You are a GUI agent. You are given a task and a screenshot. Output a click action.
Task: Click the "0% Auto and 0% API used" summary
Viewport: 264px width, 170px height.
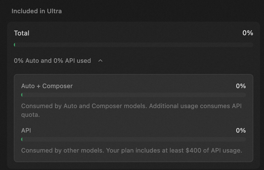tap(52, 61)
